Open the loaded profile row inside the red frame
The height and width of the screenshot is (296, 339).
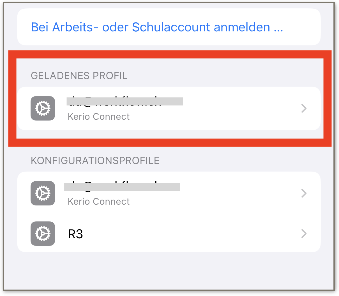point(169,108)
